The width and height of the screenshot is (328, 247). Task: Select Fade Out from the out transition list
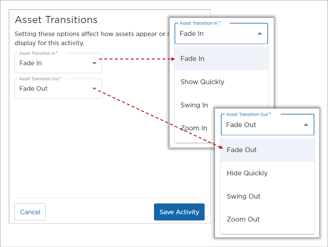(241, 150)
